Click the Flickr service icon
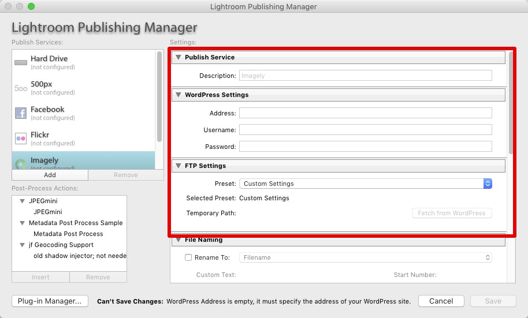This screenshot has width=528, height=318. [21, 139]
